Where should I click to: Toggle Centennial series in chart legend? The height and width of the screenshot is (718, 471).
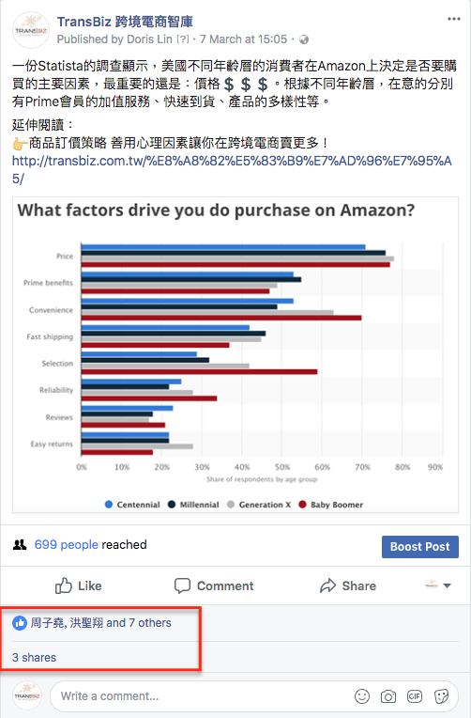[x=132, y=505]
